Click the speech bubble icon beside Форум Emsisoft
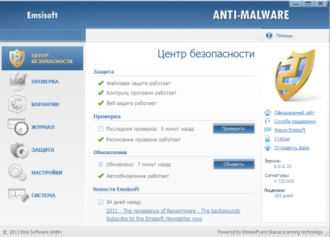The height and width of the screenshot is (237, 330). 267,130
